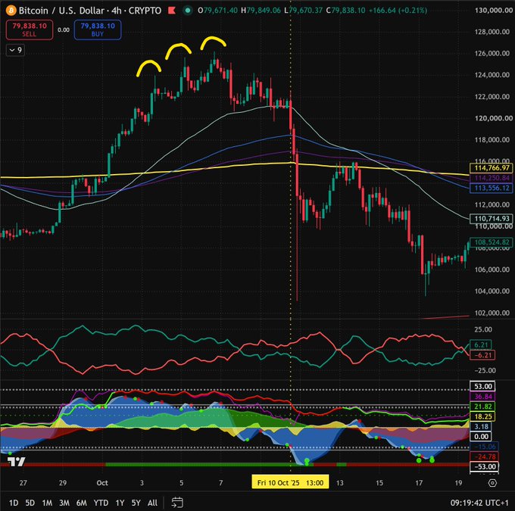Image resolution: width=515 pixels, height=511 pixels.
Task: Select the 5D time range
Action: coord(30,503)
